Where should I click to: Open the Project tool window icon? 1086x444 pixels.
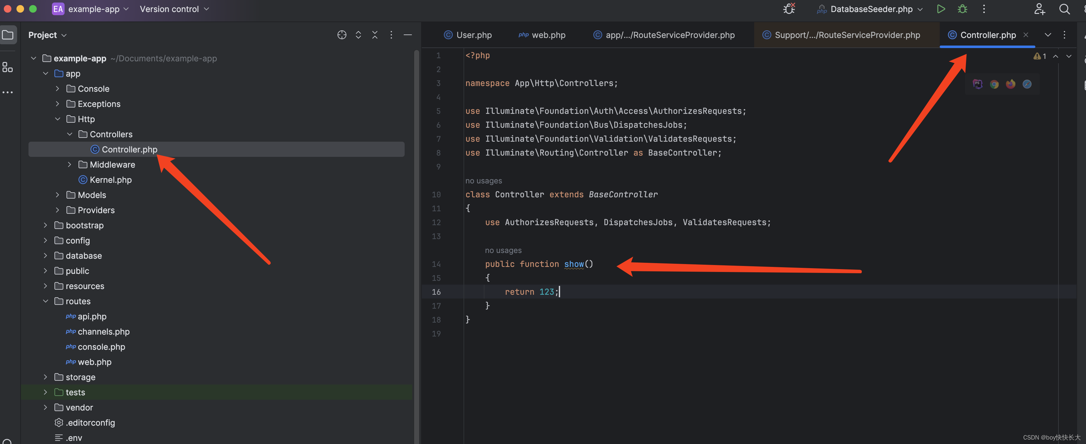pyautogui.click(x=8, y=35)
